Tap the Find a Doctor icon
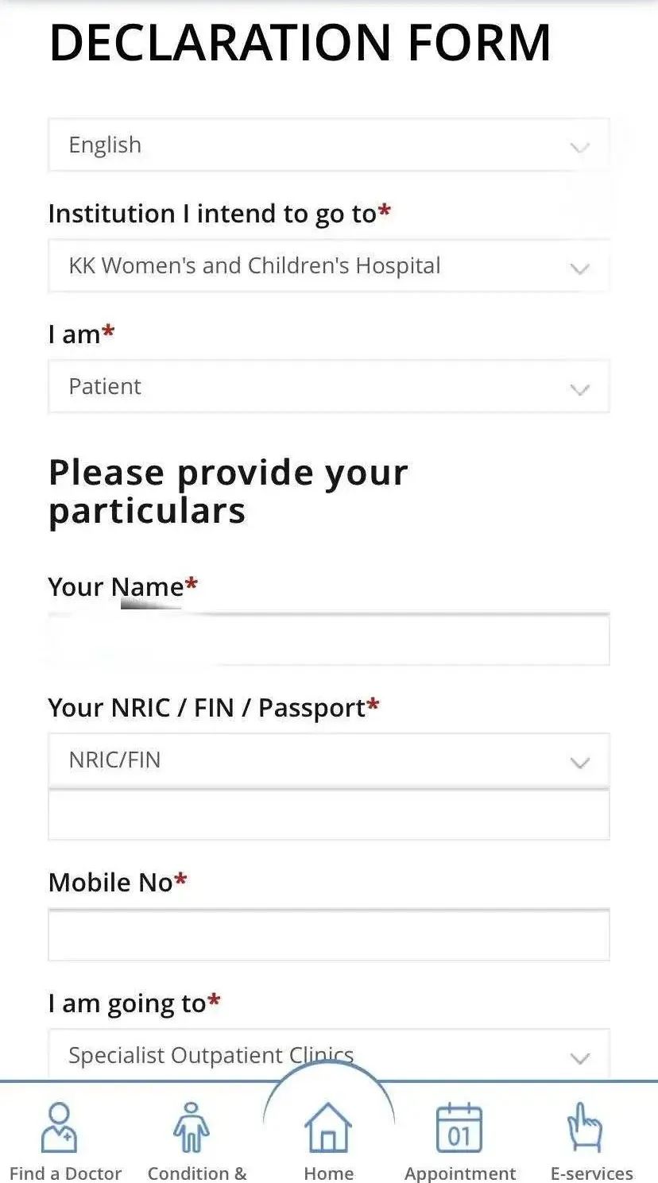658x1183 pixels. (60, 1127)
